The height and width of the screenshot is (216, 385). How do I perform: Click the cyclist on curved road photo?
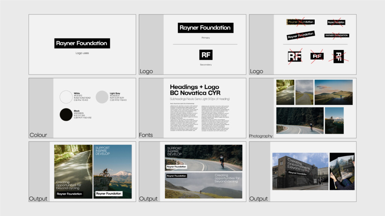coord(300,120)
